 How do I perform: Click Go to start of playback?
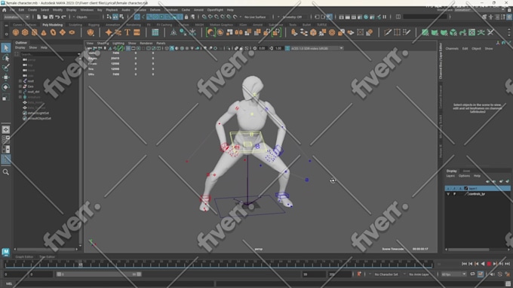pos(464,263)
